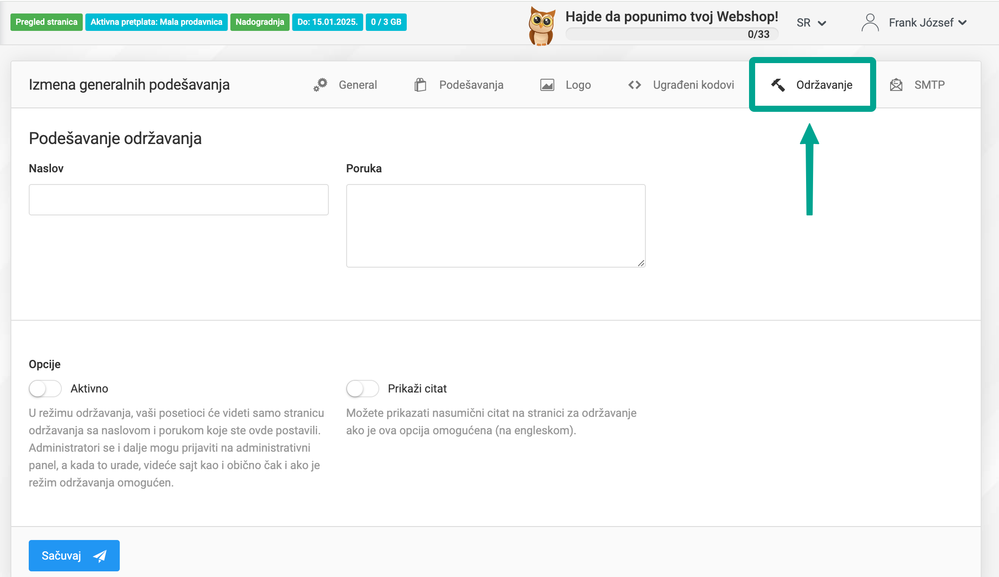
Task: Open the Podešavanja tab
Action: pyautogui.click(x=459, y=85)
